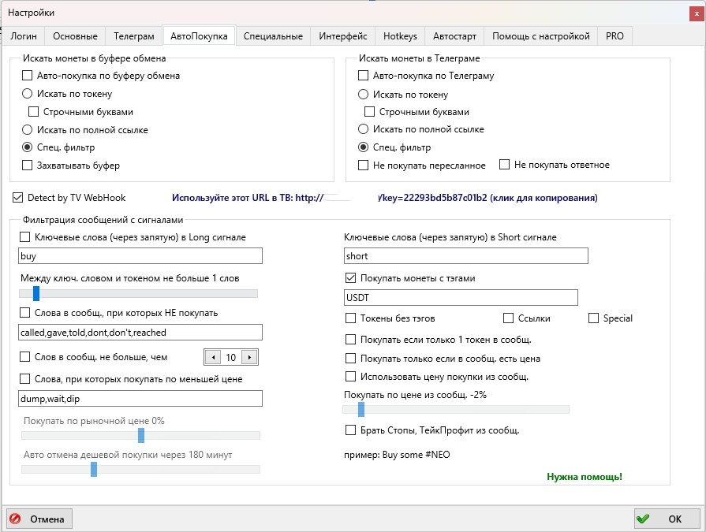Select Искать по токену in clipboard group
Viewport: 706px width, 532px height.
pos(28,94)
